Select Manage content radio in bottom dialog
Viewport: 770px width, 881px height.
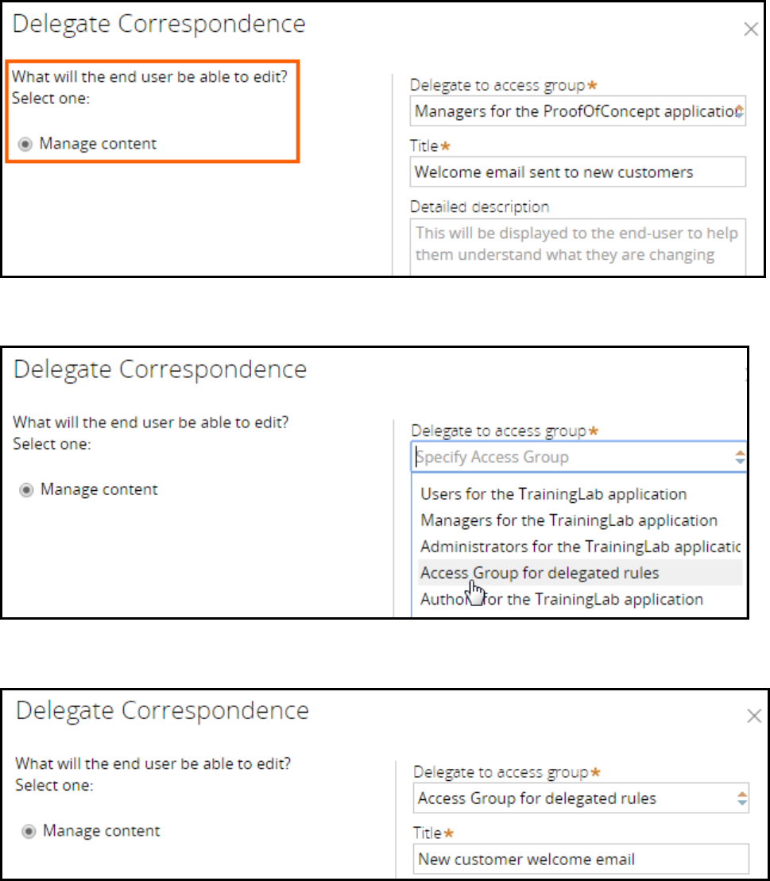tap(28, 832)
